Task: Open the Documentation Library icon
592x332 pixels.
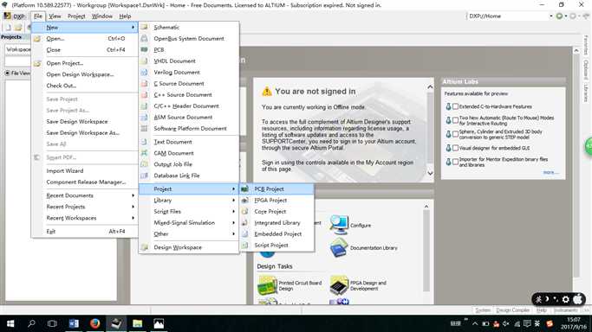Action: tap(339, 247)
